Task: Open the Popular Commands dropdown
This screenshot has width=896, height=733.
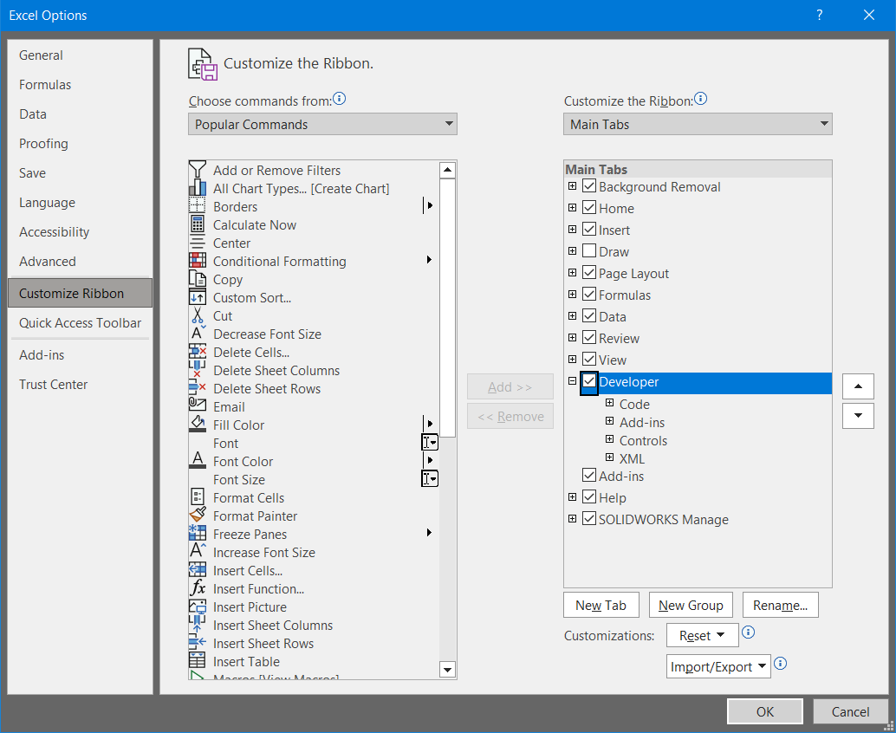Action: pyautogui.click(x=322, y=124)
